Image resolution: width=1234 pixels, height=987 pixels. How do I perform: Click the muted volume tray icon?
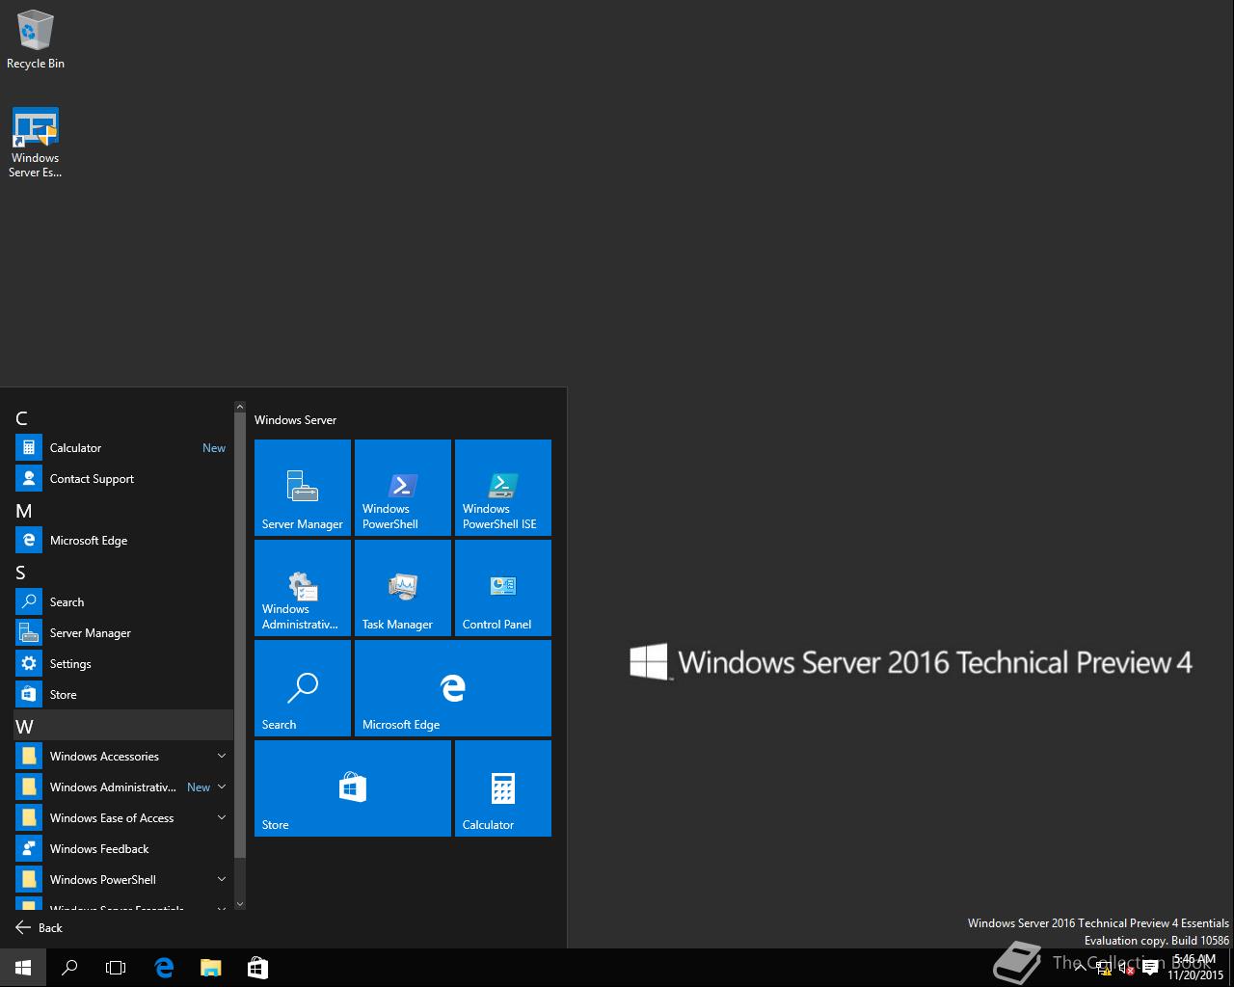click(x=1126, y=969)
